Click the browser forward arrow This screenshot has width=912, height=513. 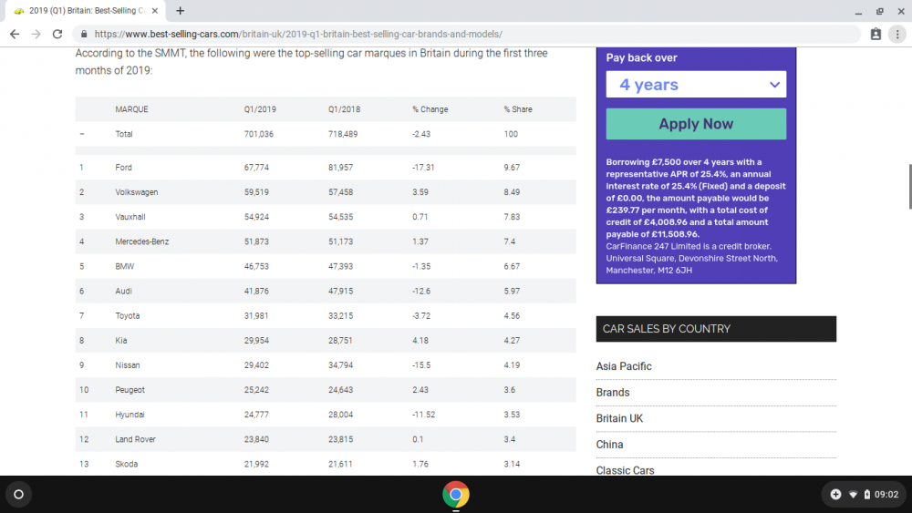[x=36, y=35]
